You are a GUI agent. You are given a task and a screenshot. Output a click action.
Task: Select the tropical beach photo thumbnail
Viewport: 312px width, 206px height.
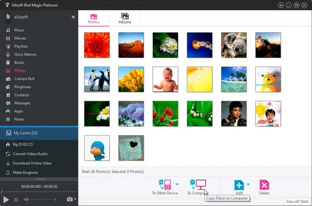tap(234, 79)
